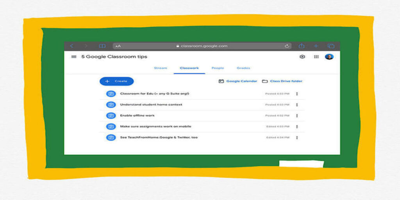Open the Google Calendar link

click(x=241, y=81)
